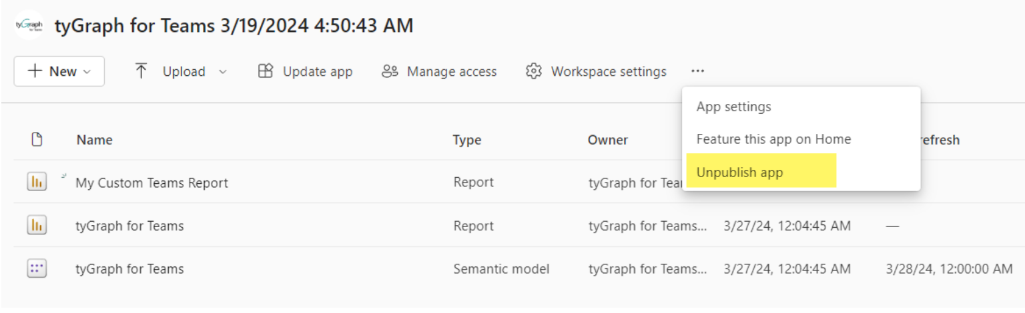
Task: Open My Custom Teams Report
Action: 151,182
